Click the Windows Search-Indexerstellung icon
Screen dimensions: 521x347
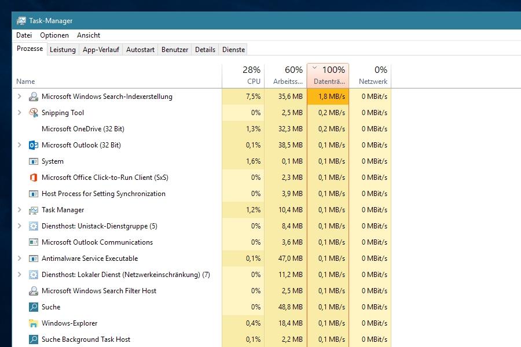pos(34,97)
